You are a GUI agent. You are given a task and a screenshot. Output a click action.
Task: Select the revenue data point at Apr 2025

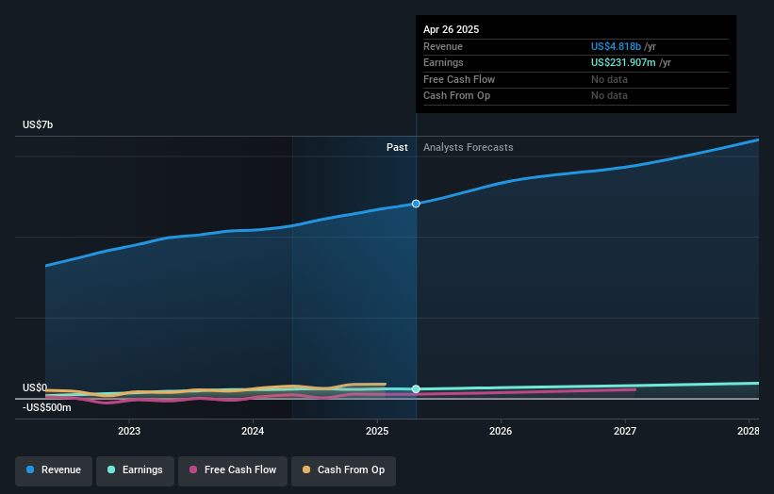click(x=416, y=204)
